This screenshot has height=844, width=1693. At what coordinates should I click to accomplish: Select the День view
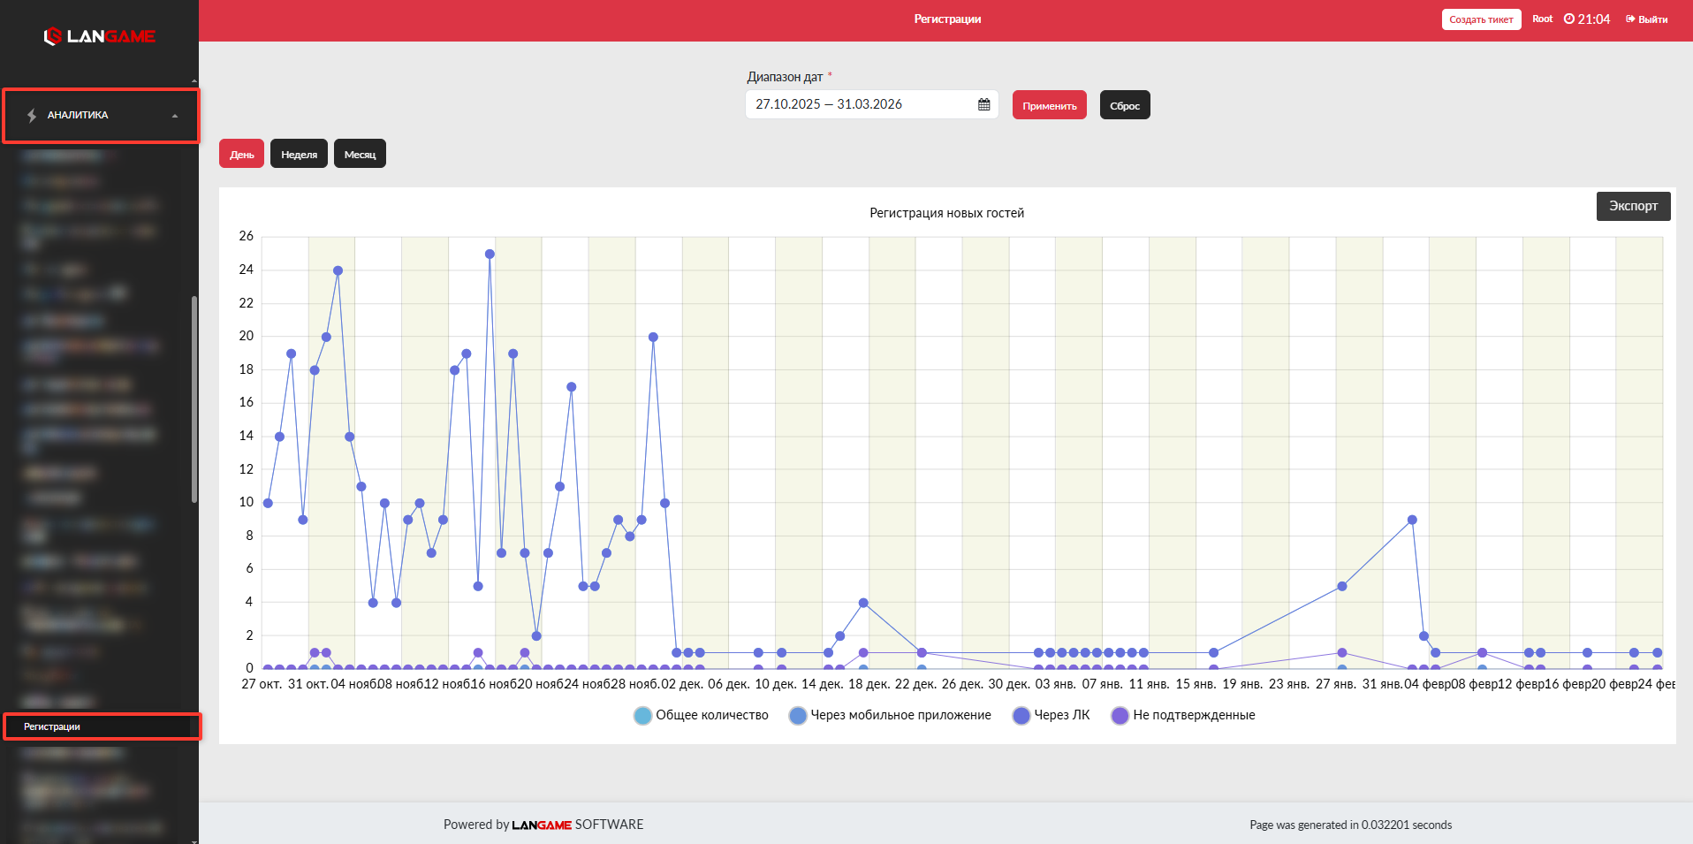(x=241, y=154)
